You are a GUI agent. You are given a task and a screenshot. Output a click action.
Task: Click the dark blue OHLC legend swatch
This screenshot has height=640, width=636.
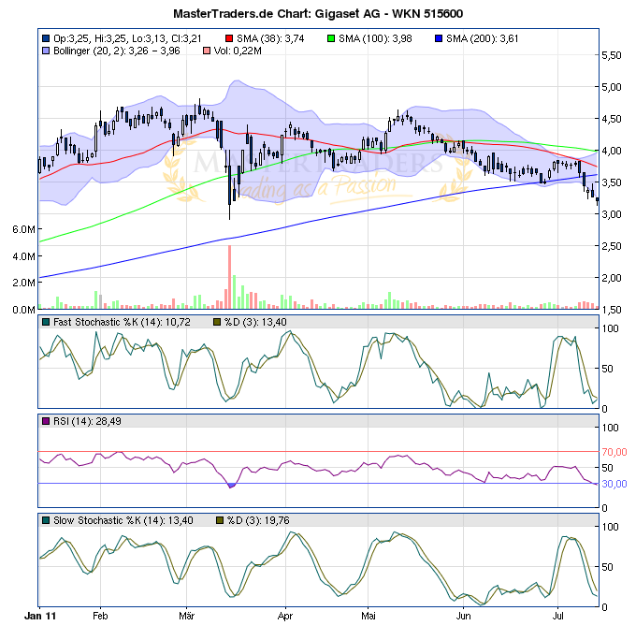click(x=46, y=38)
